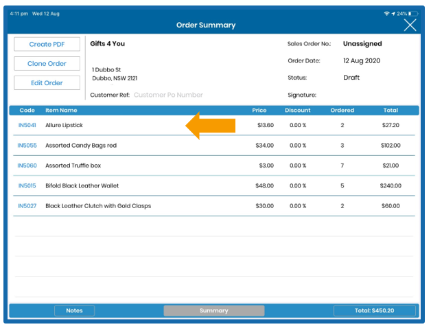431x329 pixels.
Task: Select the Allure Lipstick item name
Action: pyautogui.click(x=64, y=125)
